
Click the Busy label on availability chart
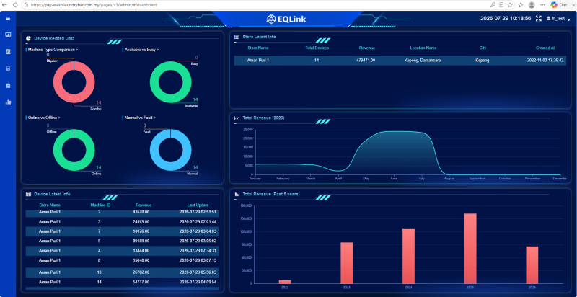point(194,63)
